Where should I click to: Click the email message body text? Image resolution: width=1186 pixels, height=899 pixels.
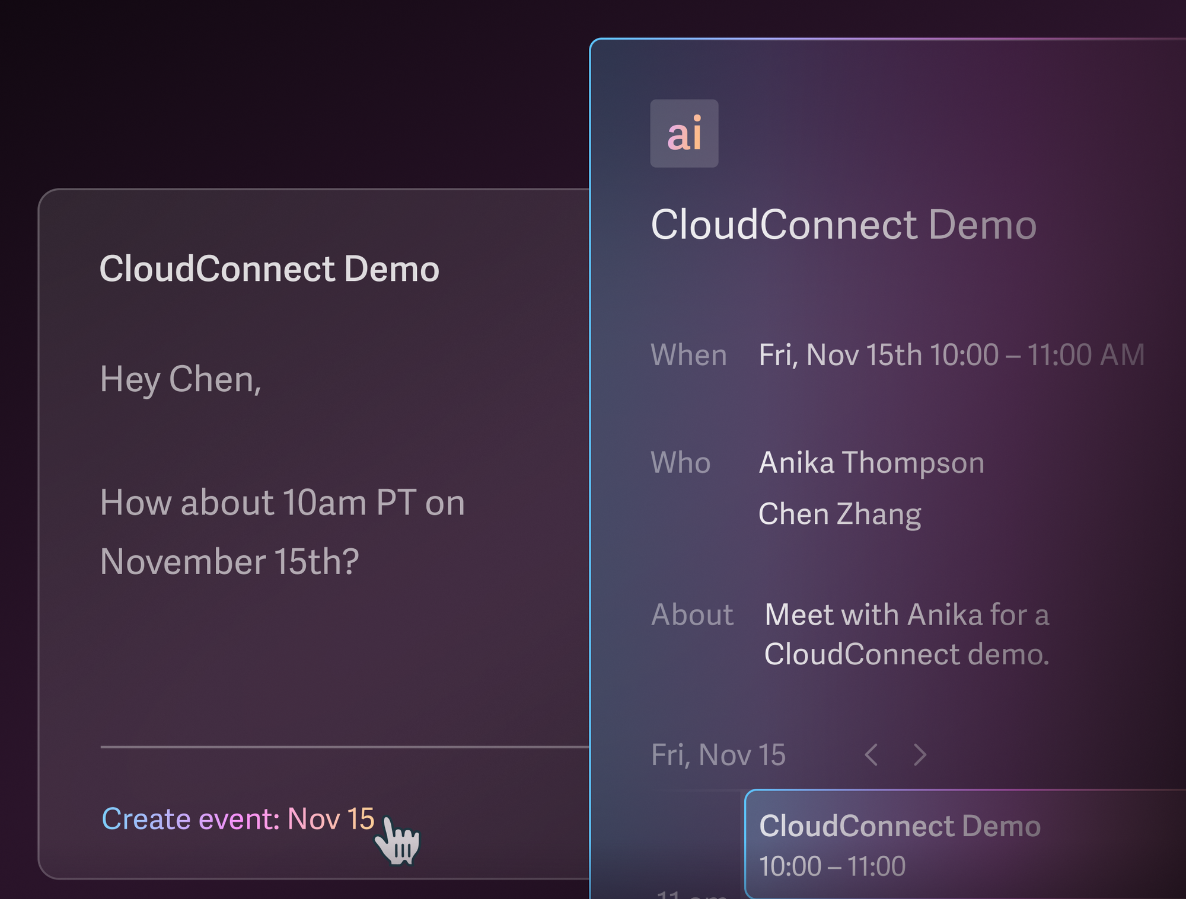click(x=282, y=532)
